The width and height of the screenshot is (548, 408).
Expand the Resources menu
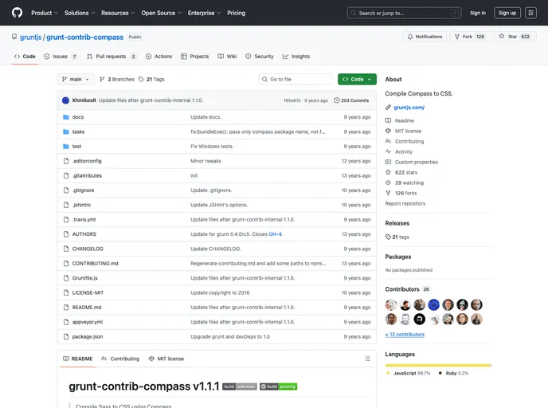(x=118, y=13)
